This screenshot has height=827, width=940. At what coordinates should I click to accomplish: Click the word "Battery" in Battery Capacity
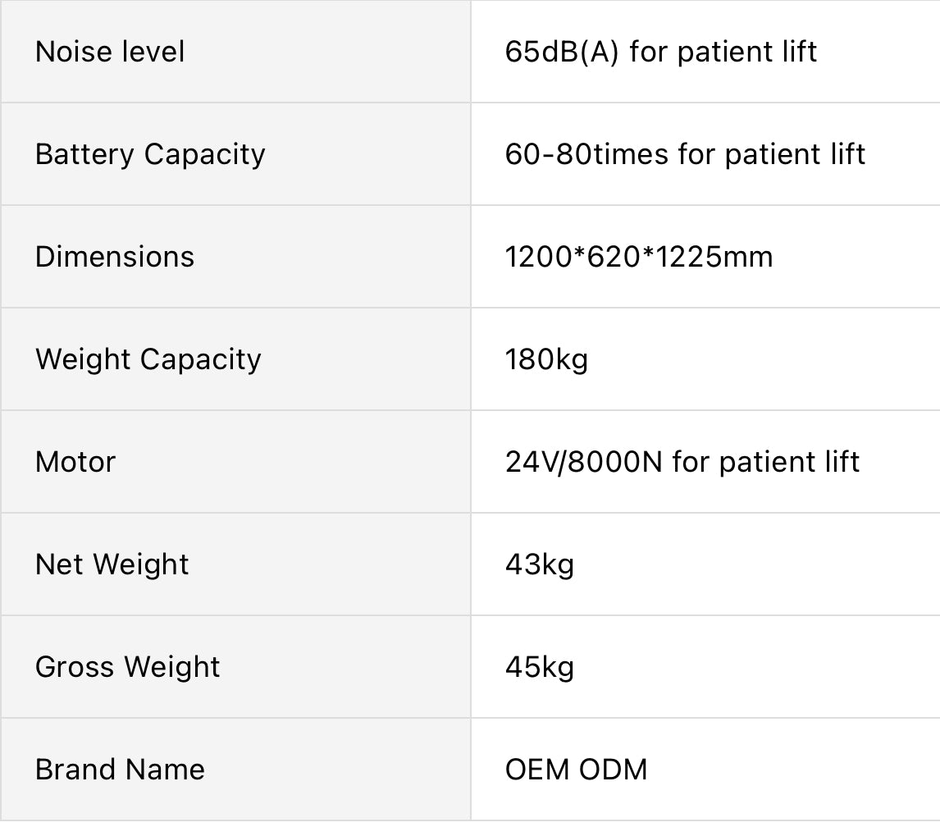coord(84,154)
